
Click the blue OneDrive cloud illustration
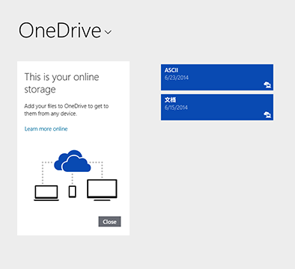[73, 161]
